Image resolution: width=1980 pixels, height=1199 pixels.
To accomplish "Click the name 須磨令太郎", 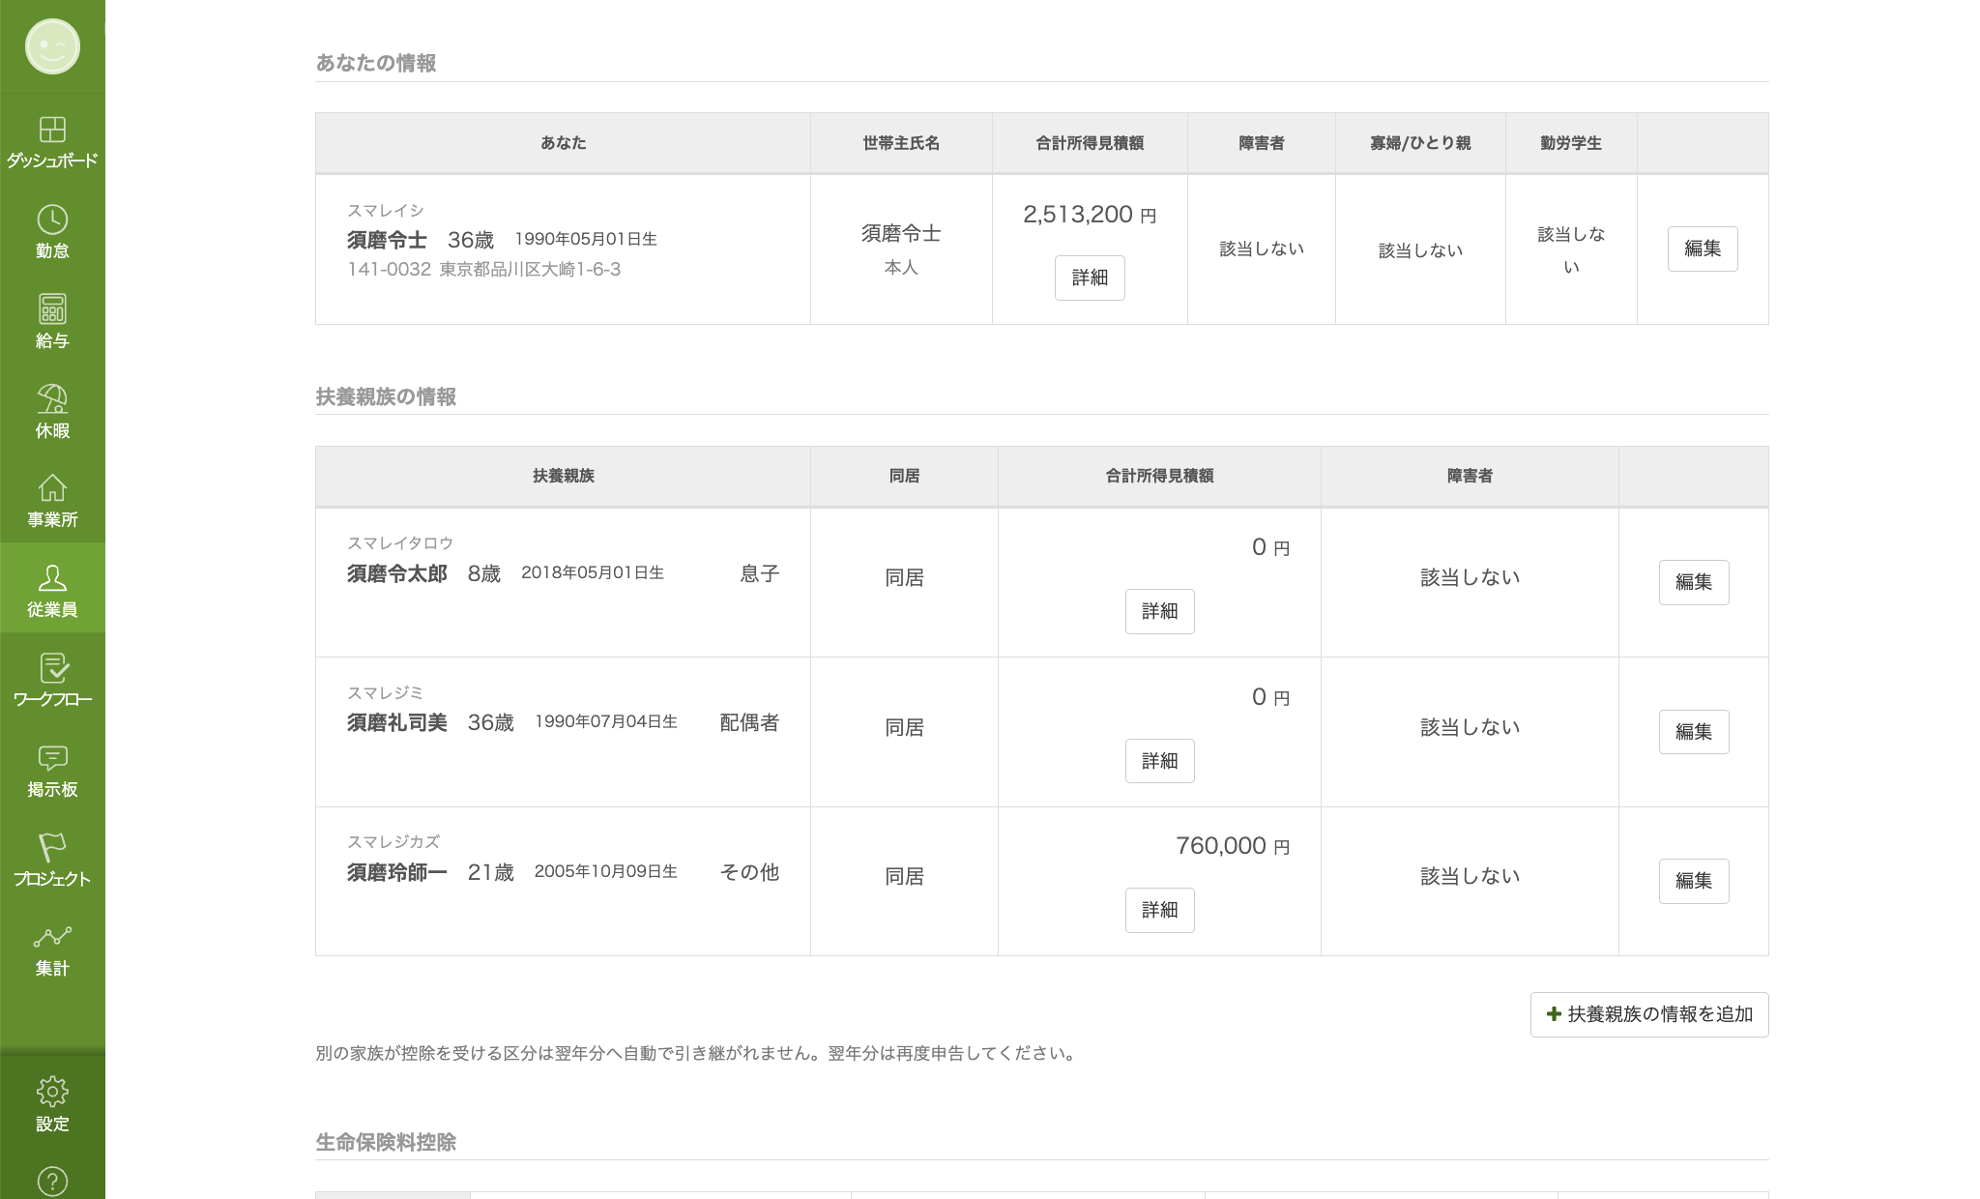I will [397, 574].
